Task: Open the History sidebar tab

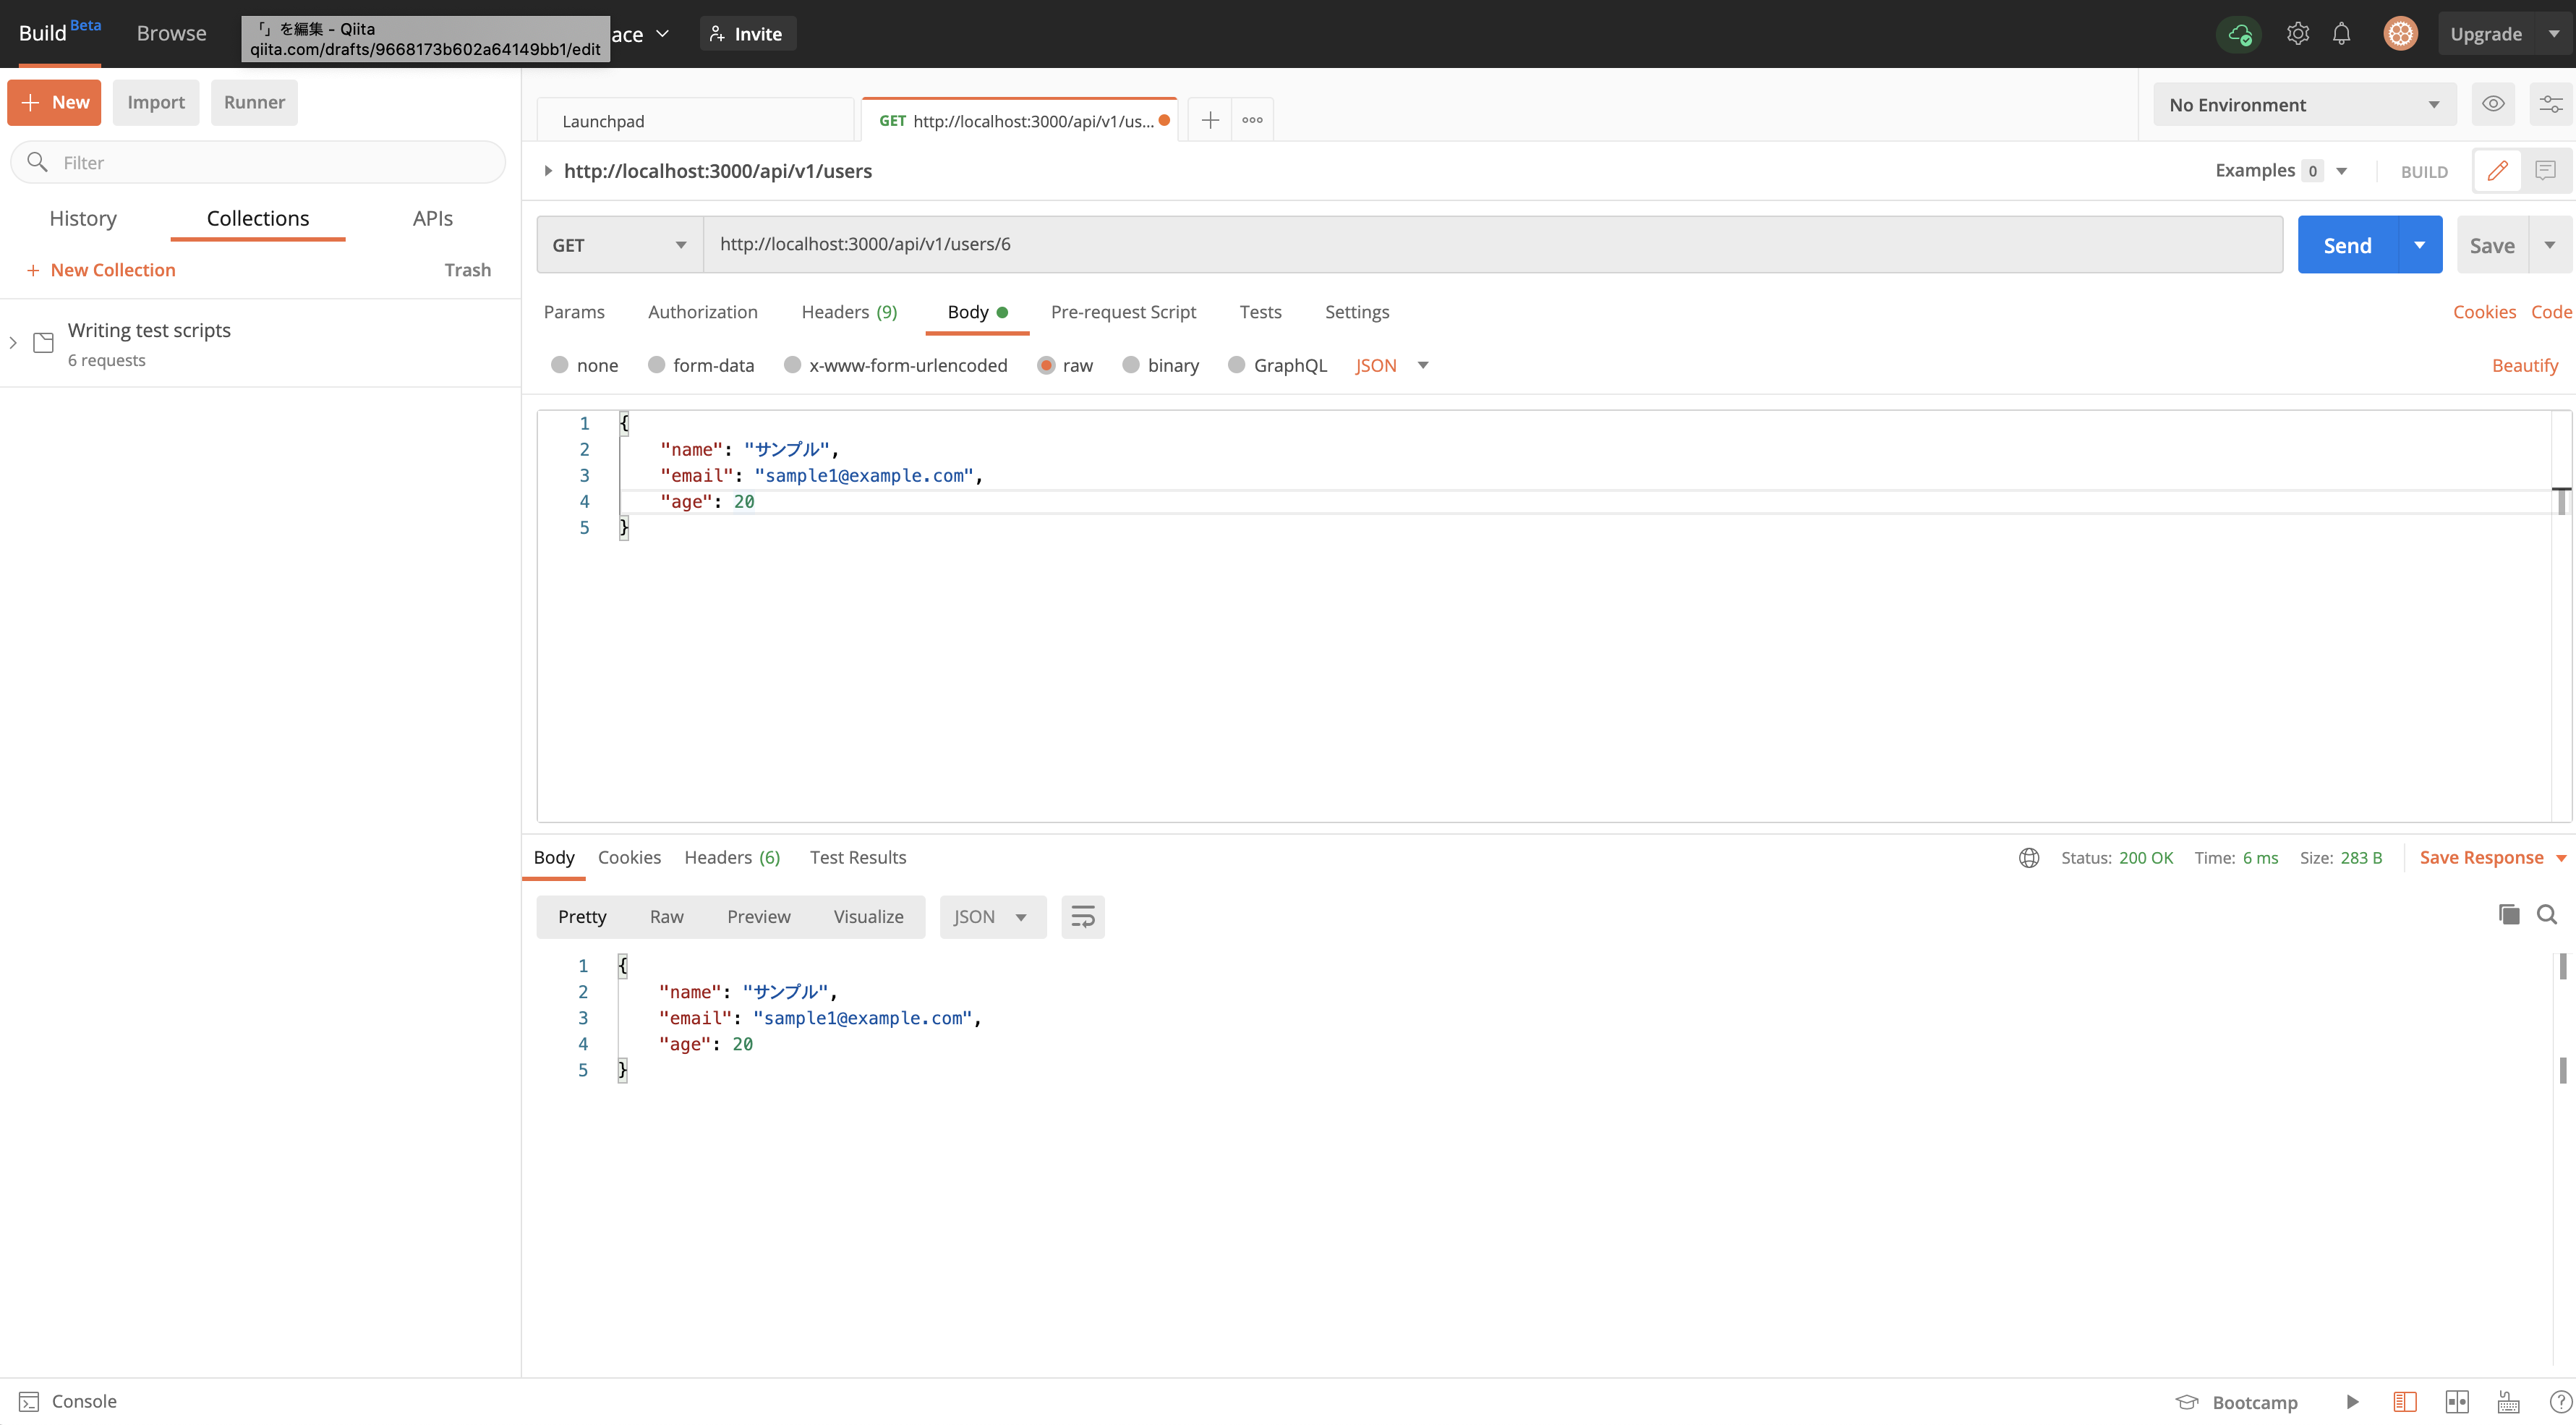Action: [83, 218]
